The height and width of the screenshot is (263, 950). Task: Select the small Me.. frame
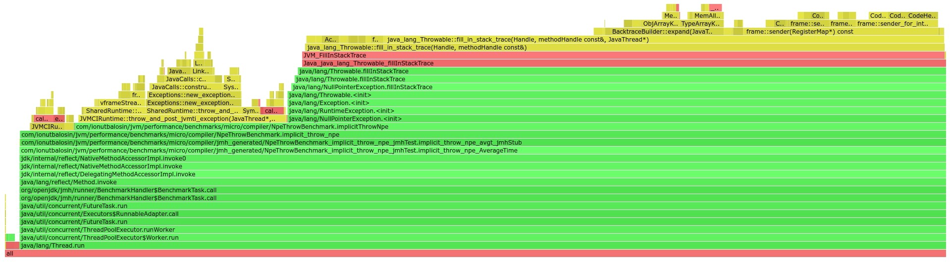tap(671, 16)
